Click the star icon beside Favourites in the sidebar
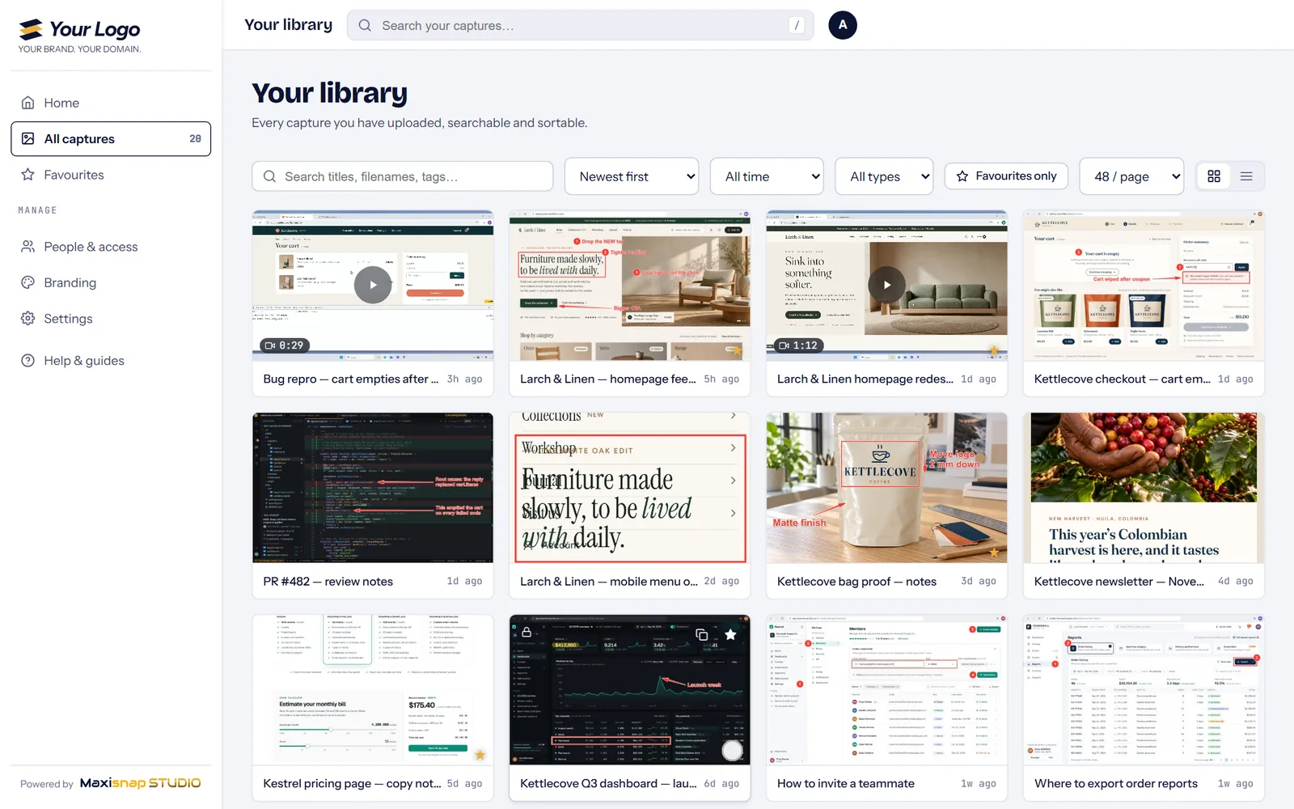This screenshot has width=1294, height=809. pos(27,175)
